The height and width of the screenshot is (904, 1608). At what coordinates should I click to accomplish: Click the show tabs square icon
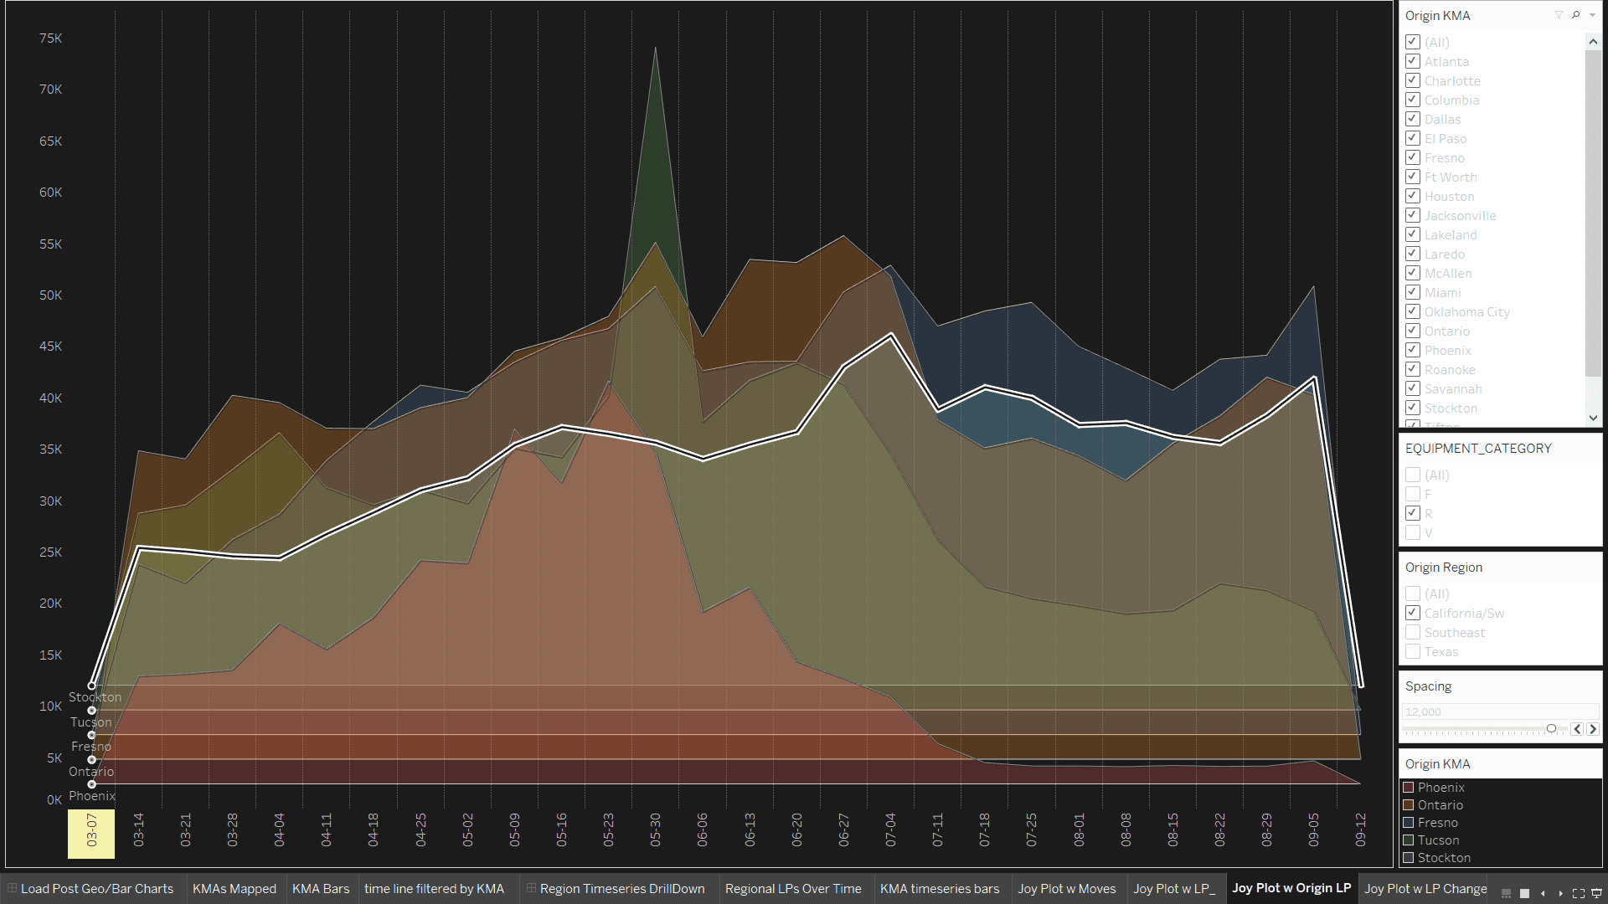1524,893
